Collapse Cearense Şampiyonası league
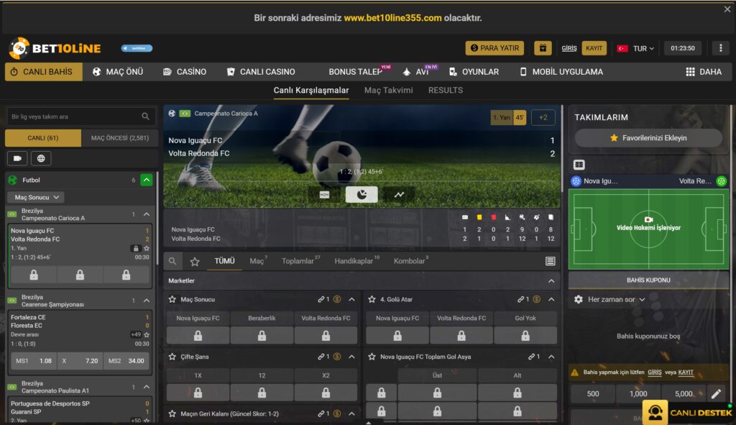Screen dimensions: 736x425 click(147, 301)
